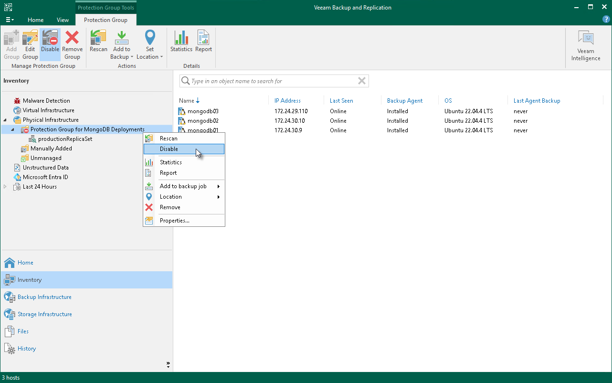Click the help question mark icon
The height and width of the screenshot is (383, 612).
(x=606, y=20)
